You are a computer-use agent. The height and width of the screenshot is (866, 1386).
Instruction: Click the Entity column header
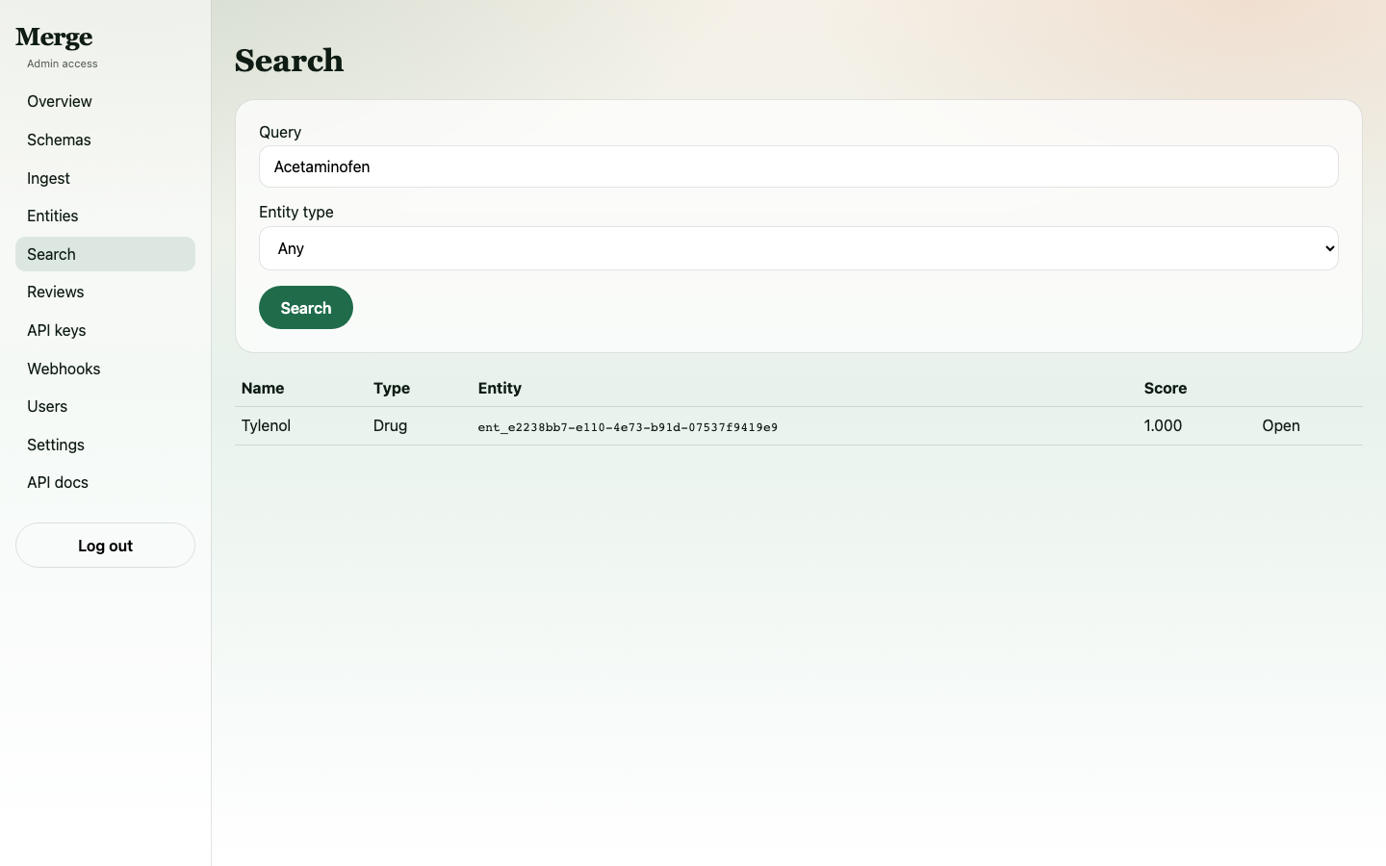click(500, 388)
